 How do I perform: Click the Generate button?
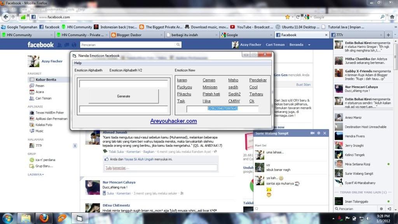[124, 96]
